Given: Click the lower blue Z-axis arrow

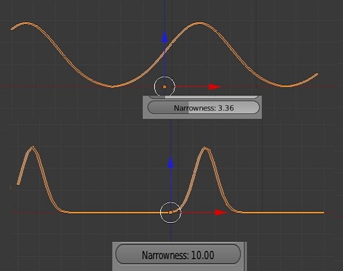Looking at the screenshot, I should pos(171,162).
